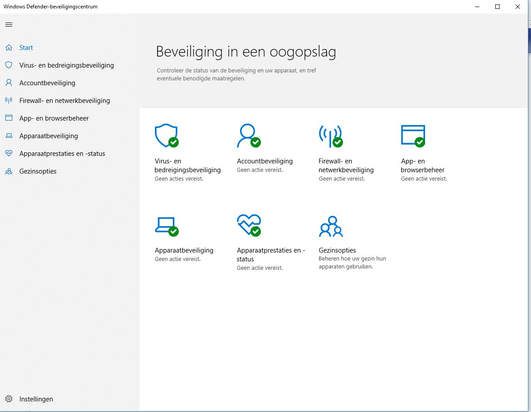Screen dimensions: 531x412
Task: Open Apparaatprestaties en -status sidebar item
Action: click(62, 154)
